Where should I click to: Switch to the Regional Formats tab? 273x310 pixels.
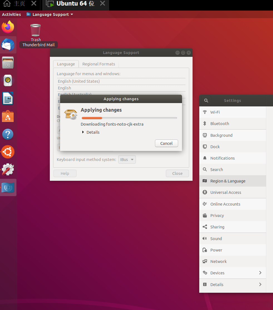click(99, 64)
